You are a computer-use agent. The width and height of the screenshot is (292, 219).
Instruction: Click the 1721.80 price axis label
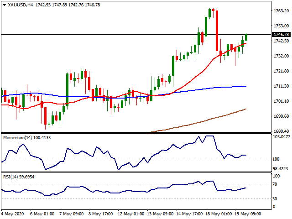pyautogui.click(x=281, y=71)
